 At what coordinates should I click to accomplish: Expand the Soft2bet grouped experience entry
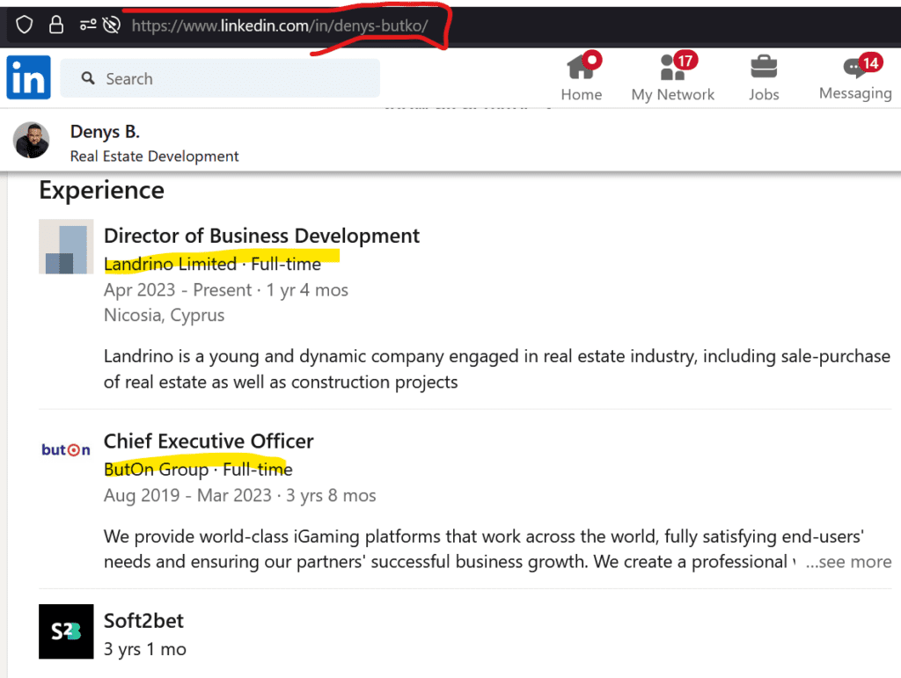143,620
